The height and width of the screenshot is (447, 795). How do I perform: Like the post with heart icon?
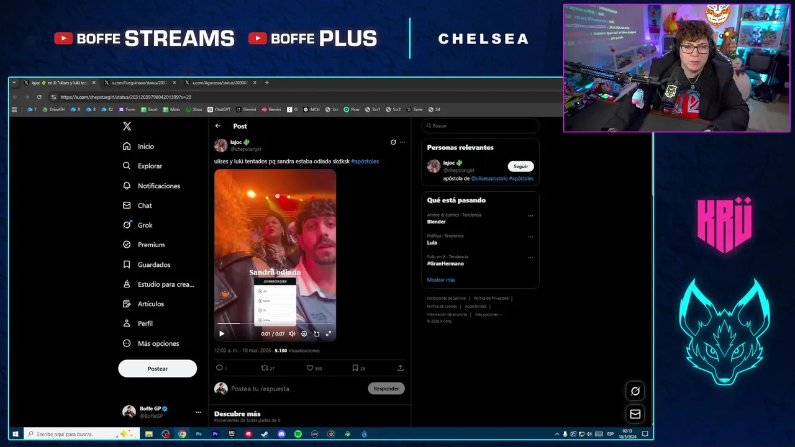point(310,368)
